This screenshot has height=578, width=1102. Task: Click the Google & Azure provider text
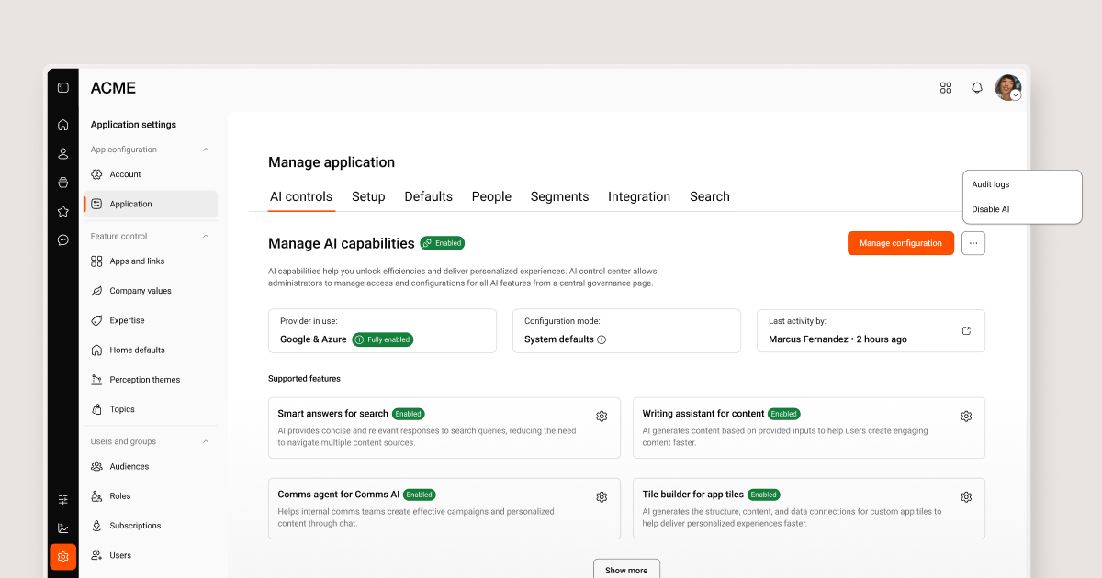tap(313, 339)
